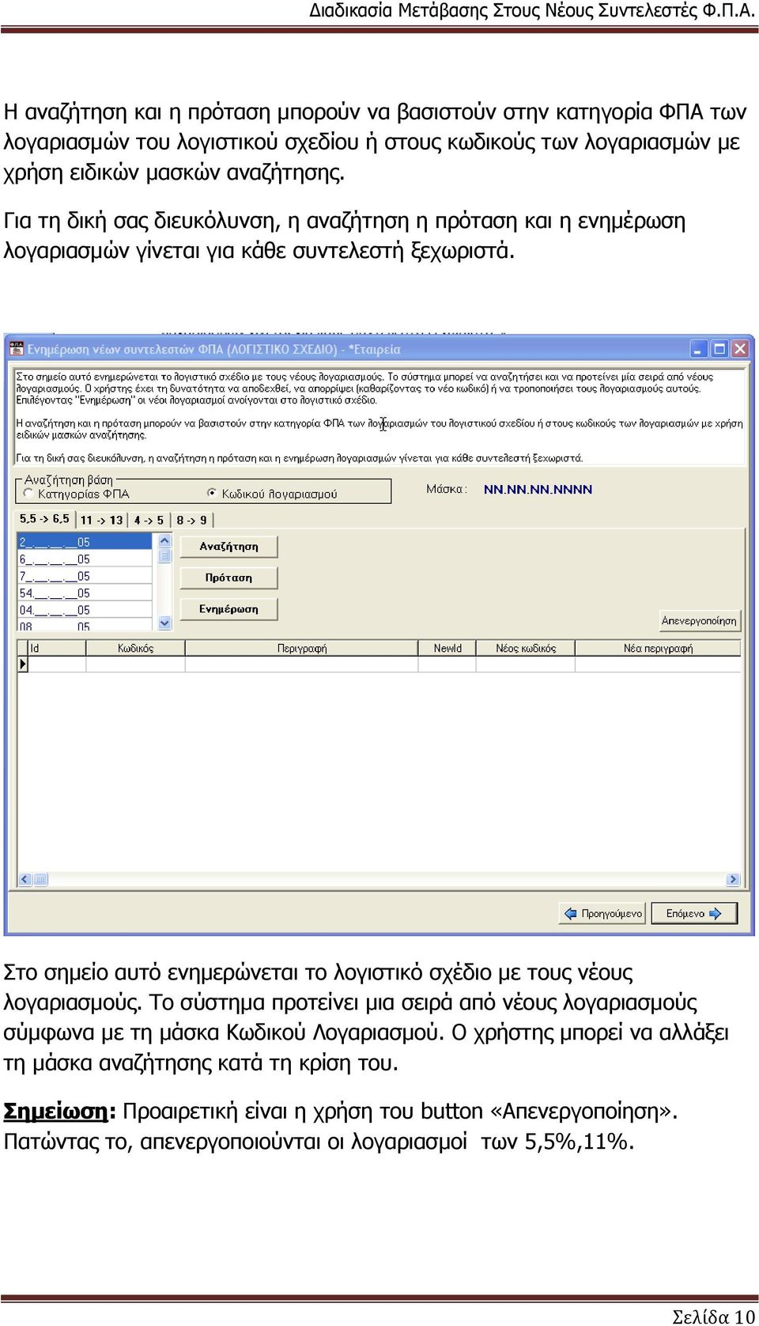Click the Ενημέρωση button
This screenshot has width=759, height=1326.
click(229, 609)
